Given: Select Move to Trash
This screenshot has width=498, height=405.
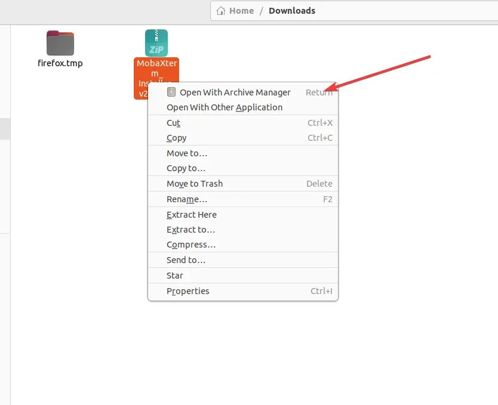Looking at the screenshot, I should tap(243, 184).
